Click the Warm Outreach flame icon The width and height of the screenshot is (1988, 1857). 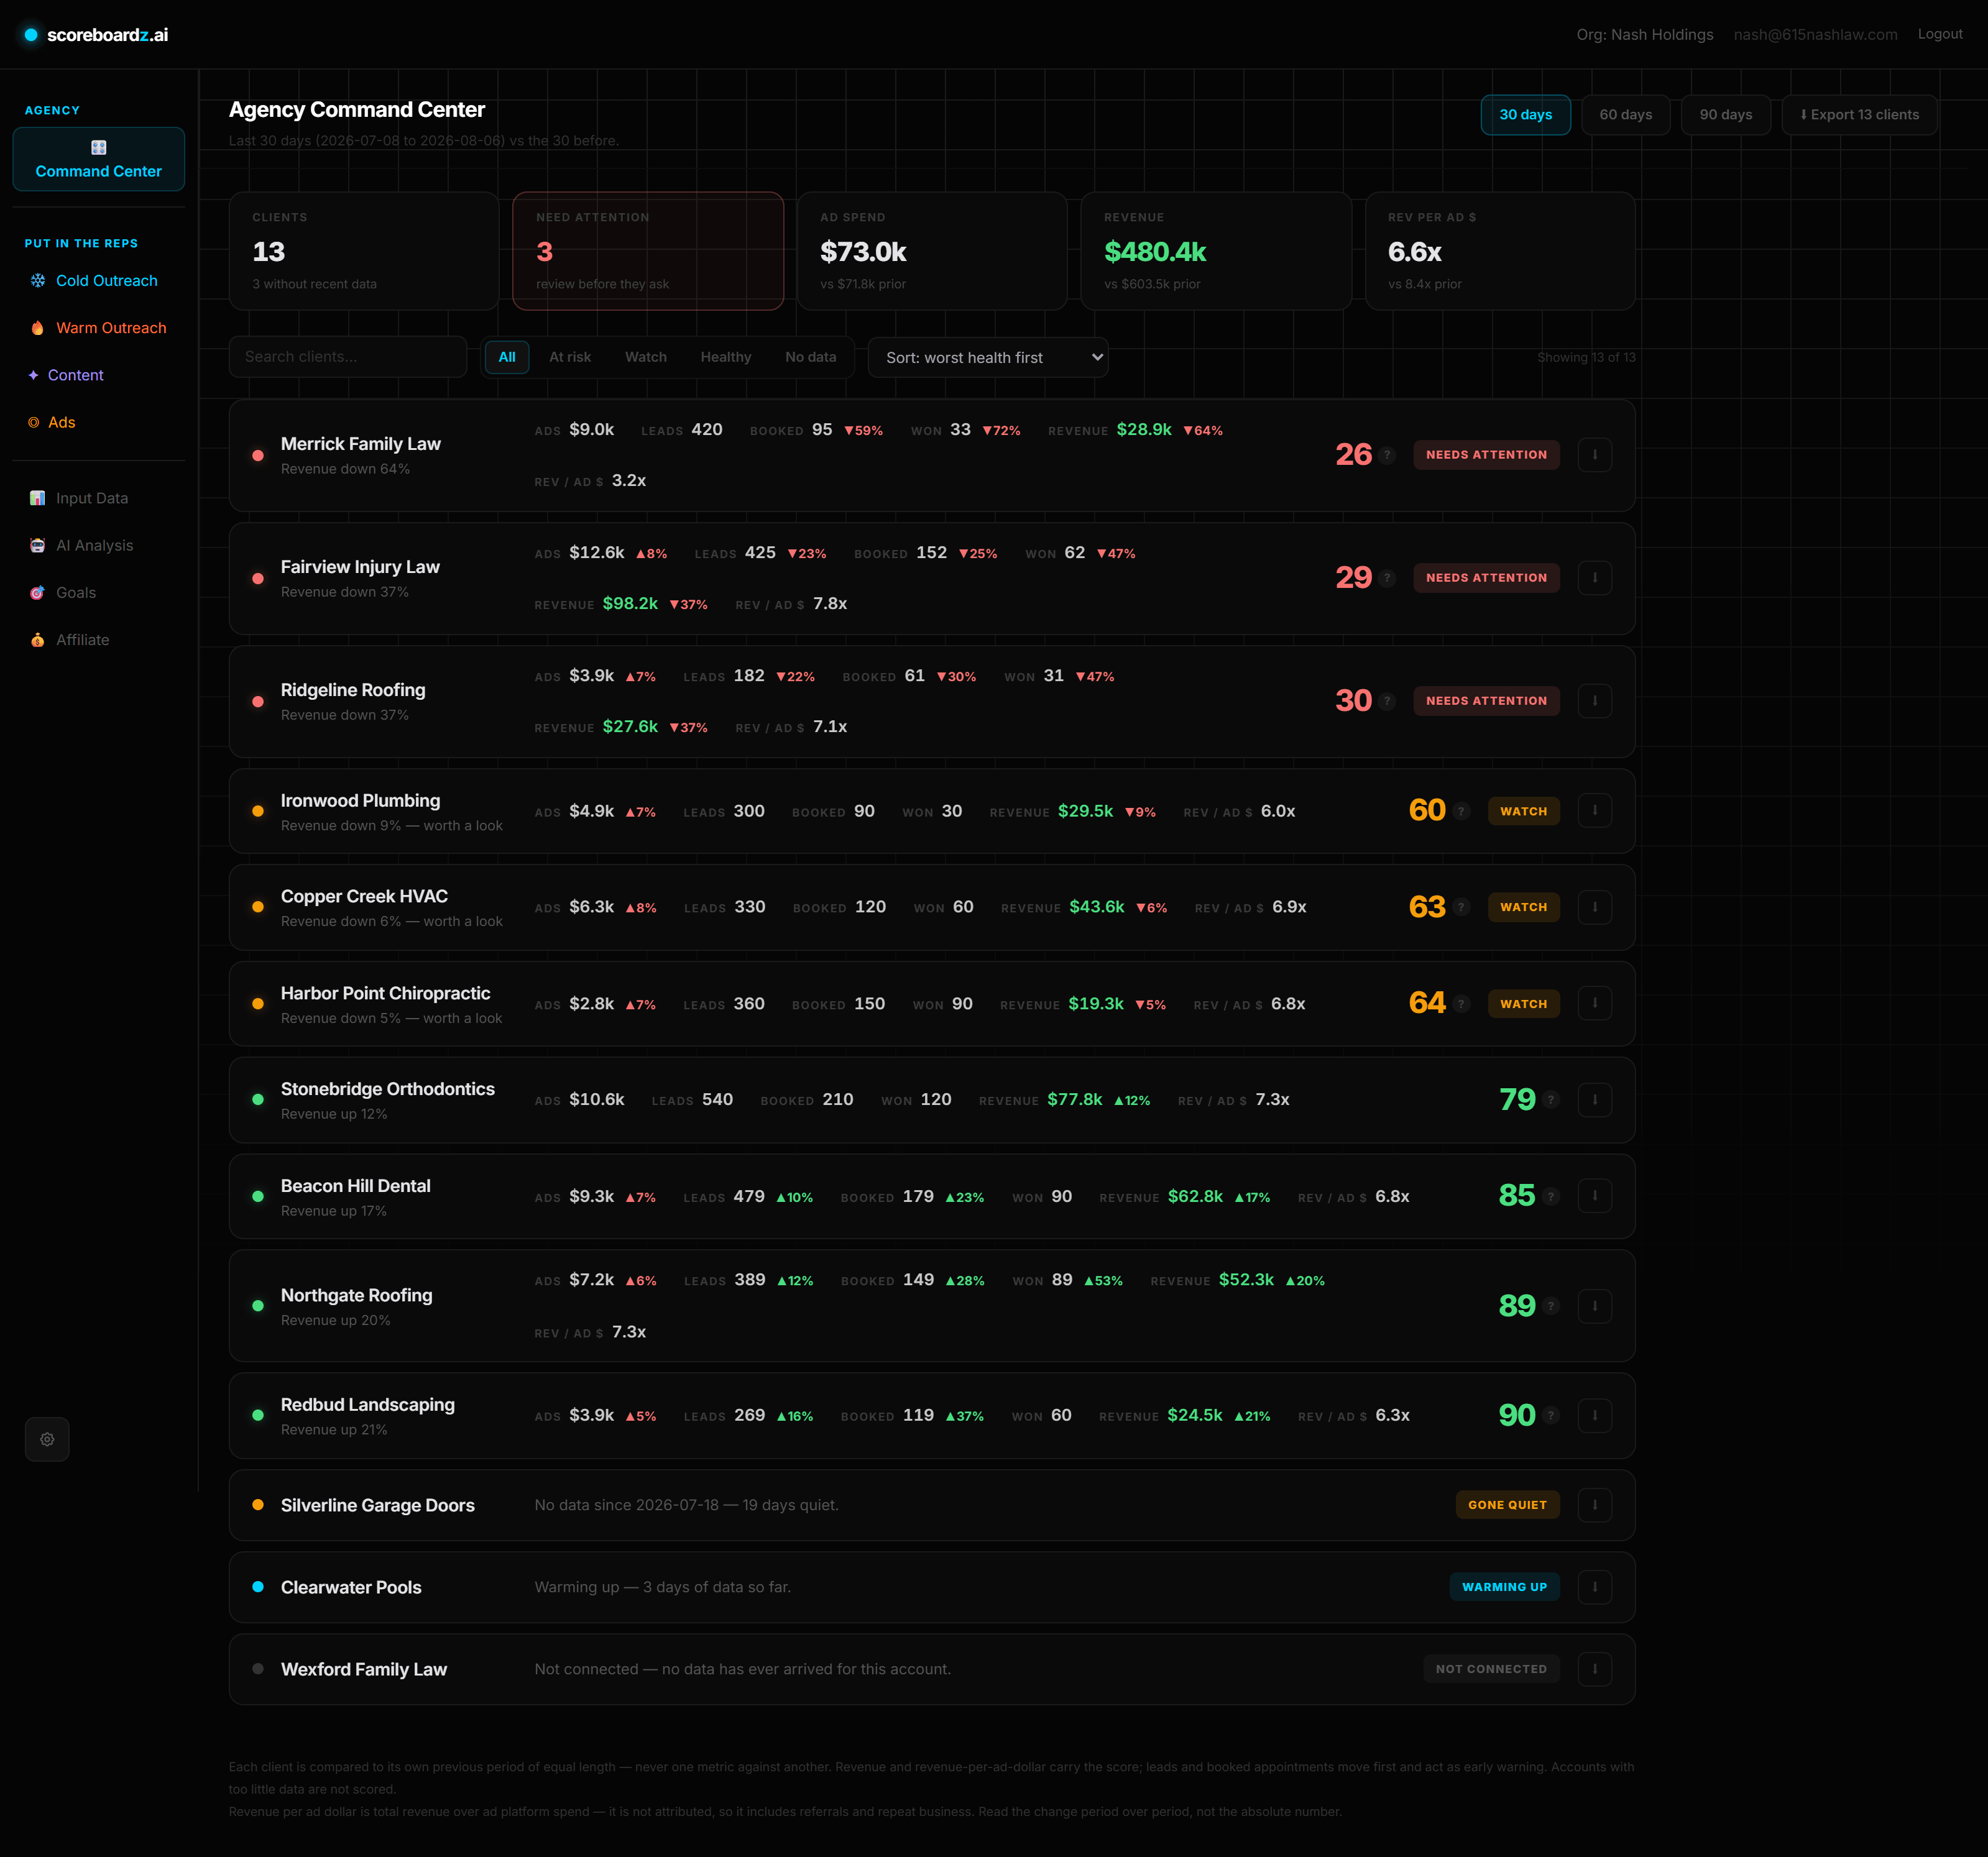point(38,328)
